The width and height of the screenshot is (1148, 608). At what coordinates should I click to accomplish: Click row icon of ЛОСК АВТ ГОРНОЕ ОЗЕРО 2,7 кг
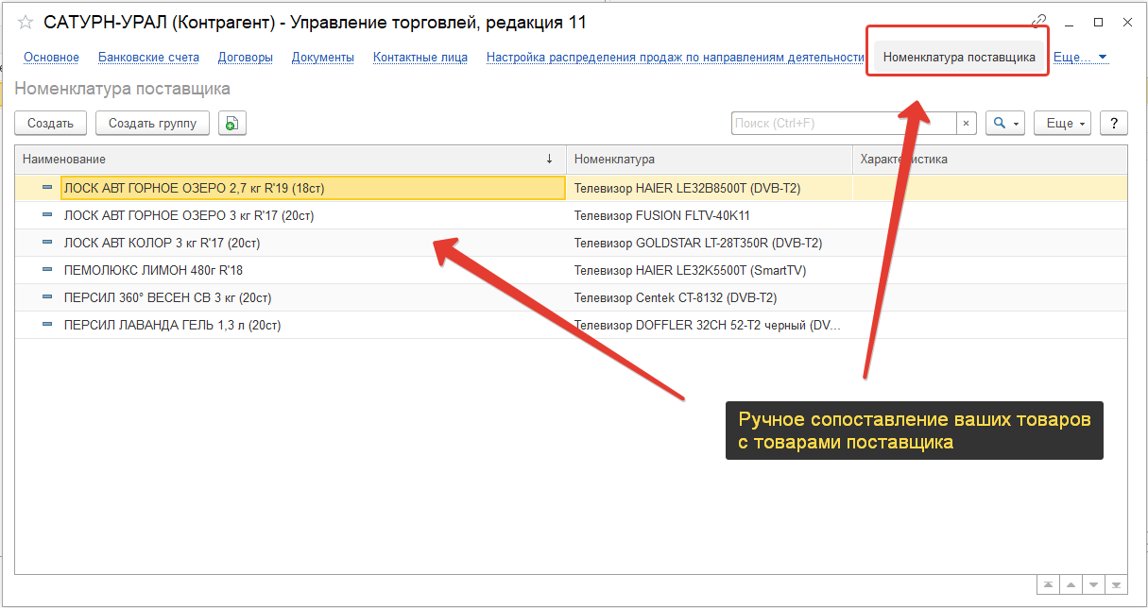pyautogui.click(x=47, y=188)
